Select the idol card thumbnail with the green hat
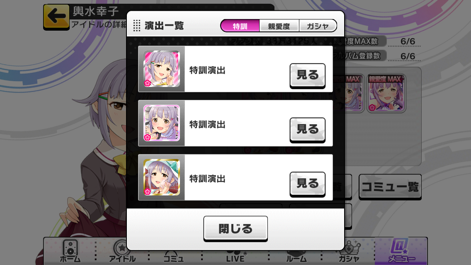 (x=162, y=177)
